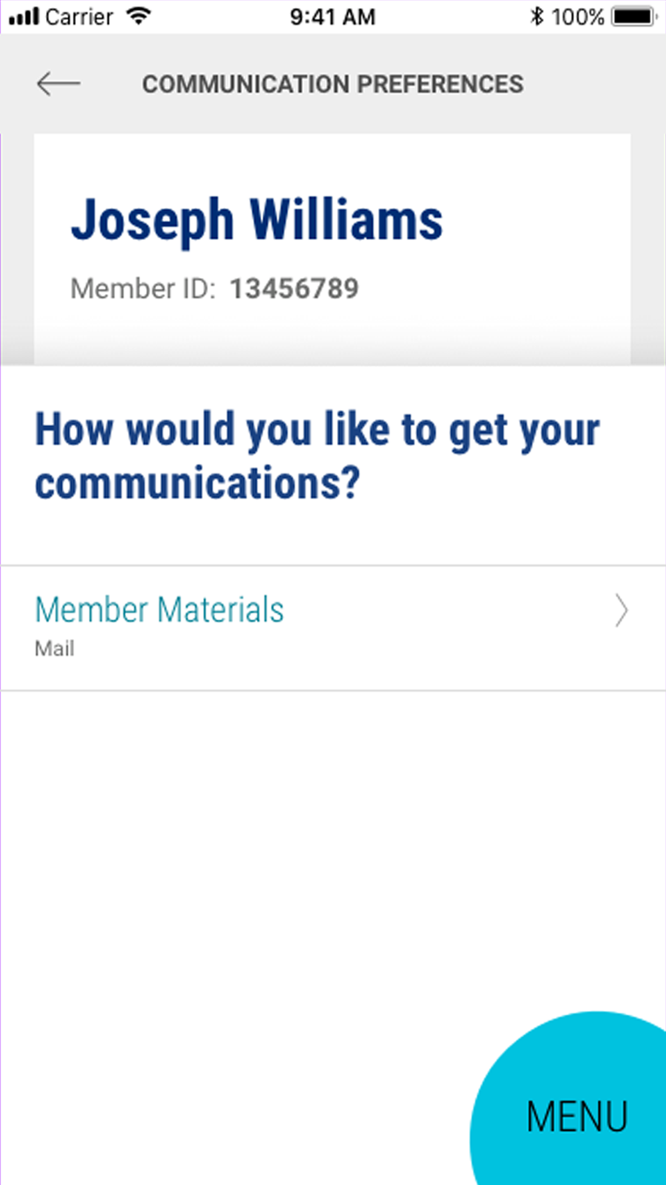
Task: Click the 100% battery percentage text
Action: coord(577,17)
